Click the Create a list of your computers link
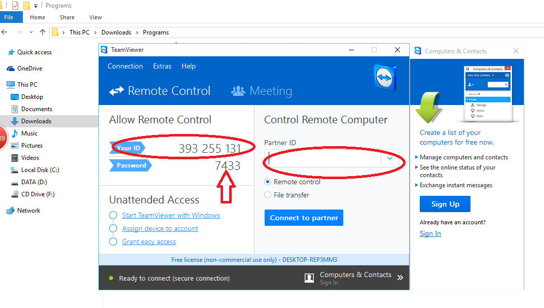The width and height of the screenshot is (544, 308). click(457, 138)
